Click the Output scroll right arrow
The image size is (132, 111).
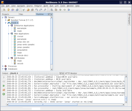[124, 105]
